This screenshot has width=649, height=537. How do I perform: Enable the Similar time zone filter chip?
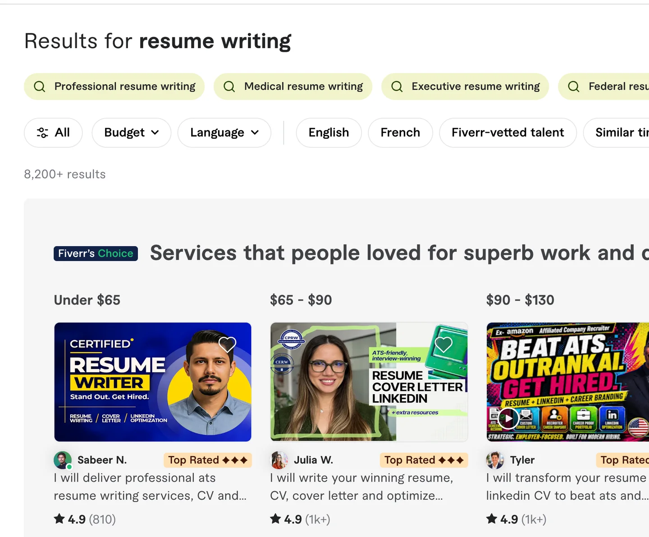(x=616, y=133)
